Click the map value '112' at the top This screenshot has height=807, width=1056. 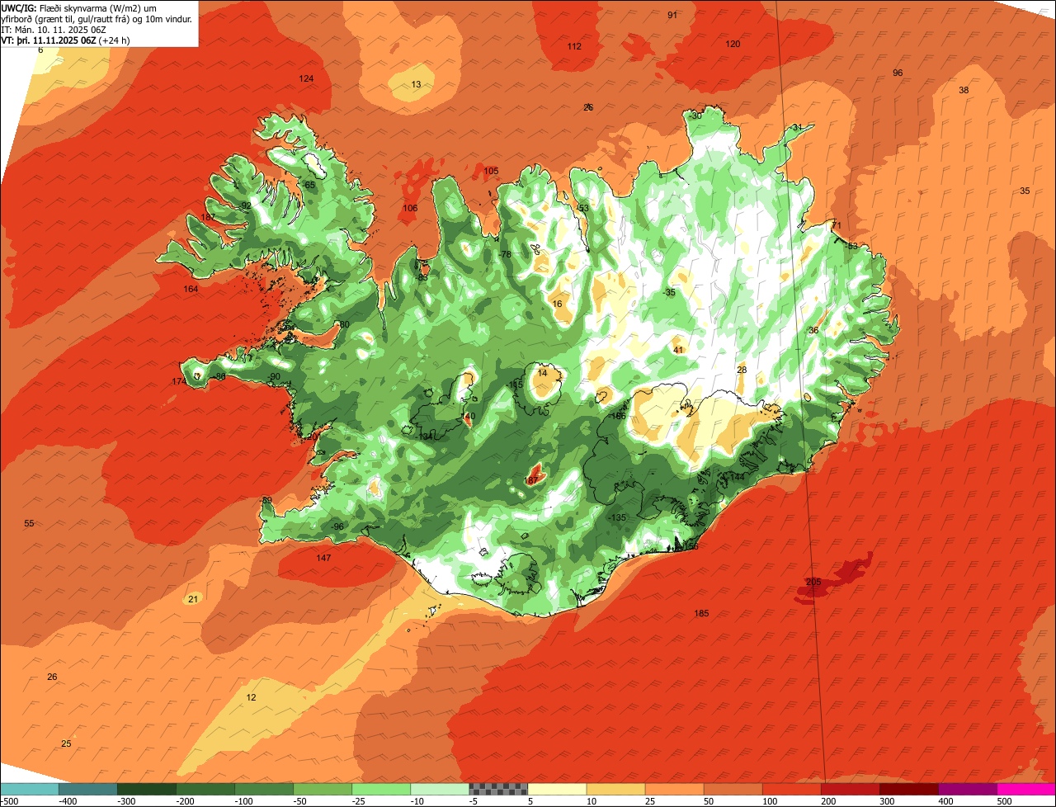[574, 46]
